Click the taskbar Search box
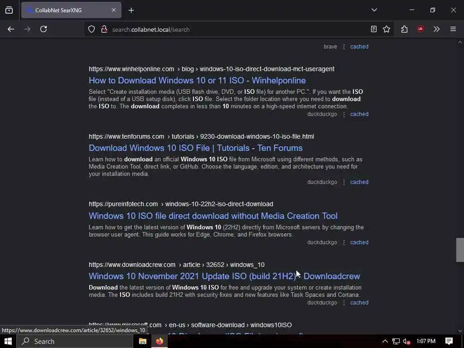 (x=75, y=341)
